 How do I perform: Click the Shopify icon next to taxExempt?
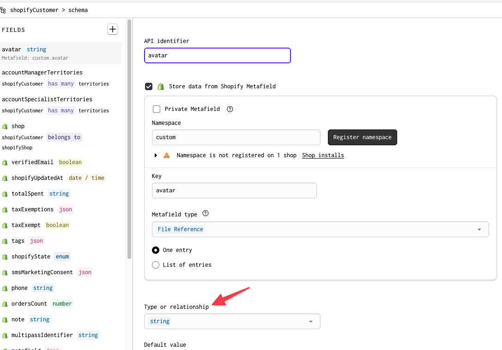click(x=5, y=226)
